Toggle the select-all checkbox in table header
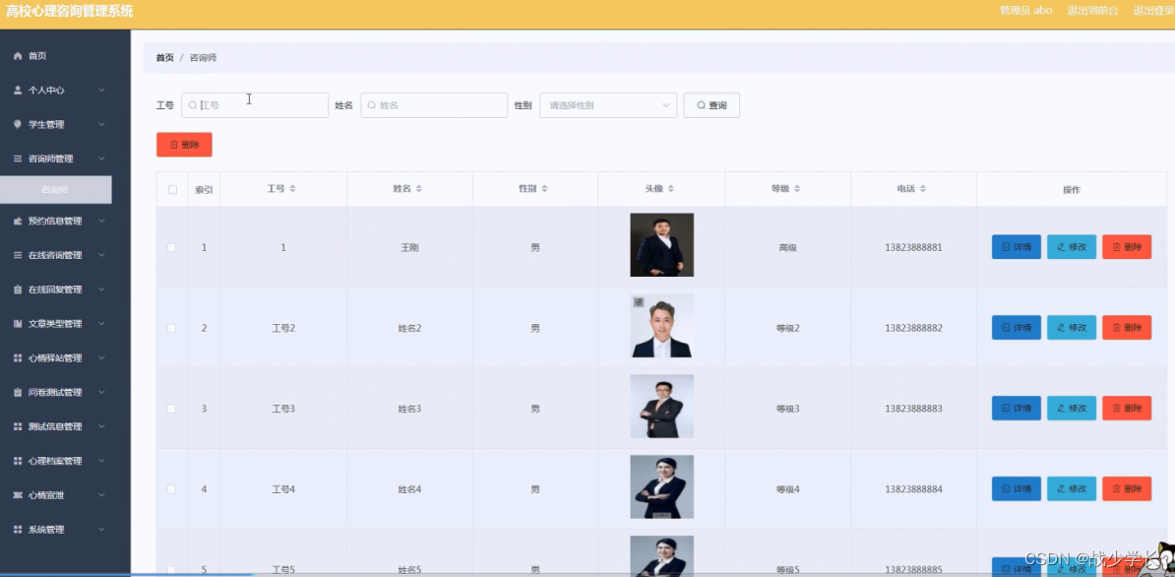Viewport: 1175px width, 577px height. pyautogui.click(x=172, y=190)
